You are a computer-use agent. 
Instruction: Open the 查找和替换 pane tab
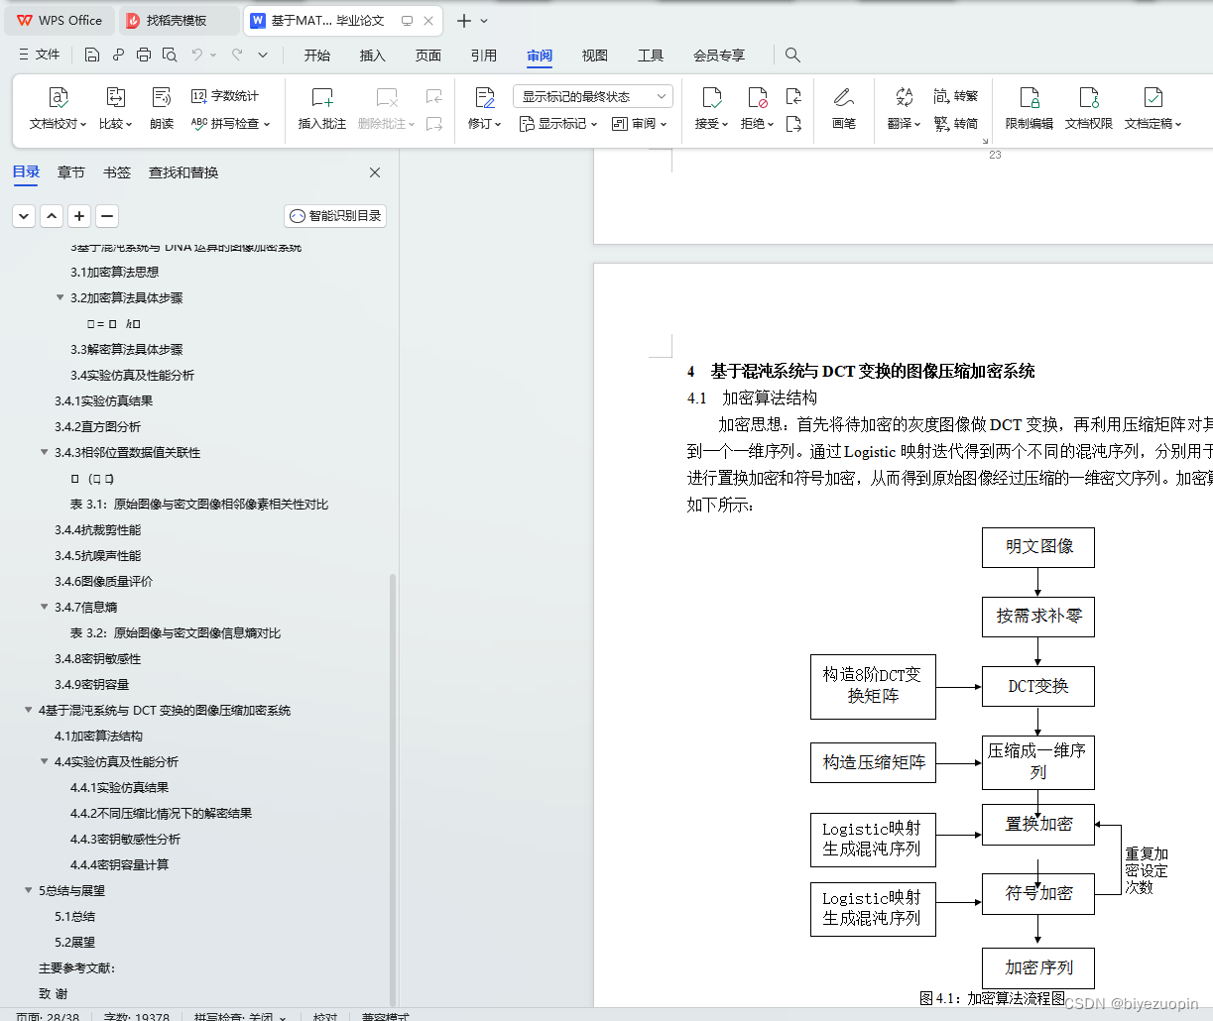pos(183,172)
